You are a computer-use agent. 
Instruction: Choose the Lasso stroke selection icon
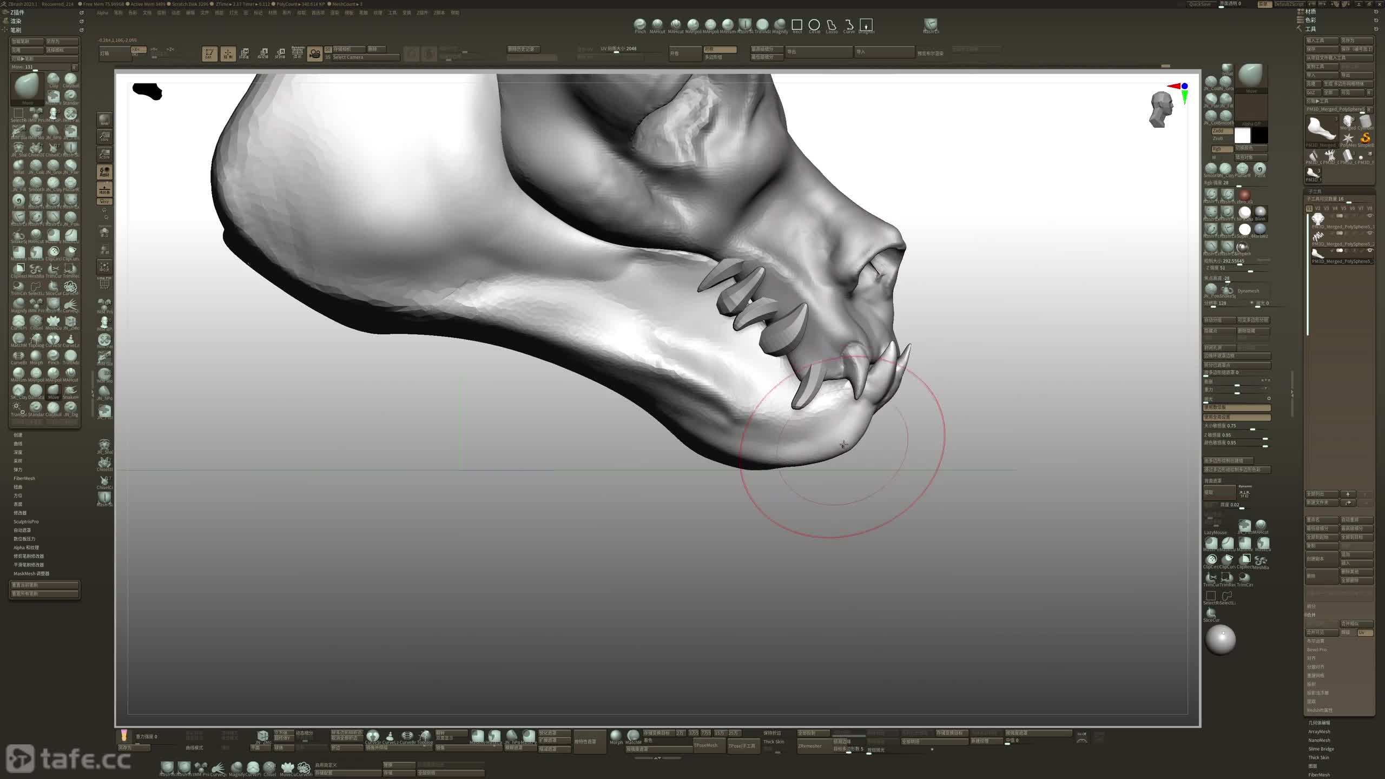[x=832, y=25]
